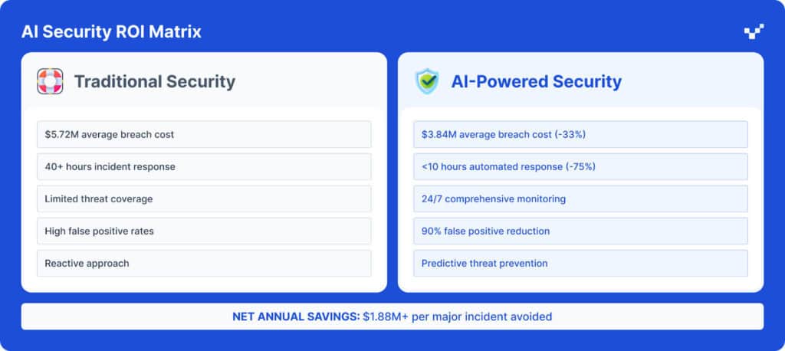Select the High false positive rates row
The width and height of the screenshot is (785, 351).
click(204, 231)
